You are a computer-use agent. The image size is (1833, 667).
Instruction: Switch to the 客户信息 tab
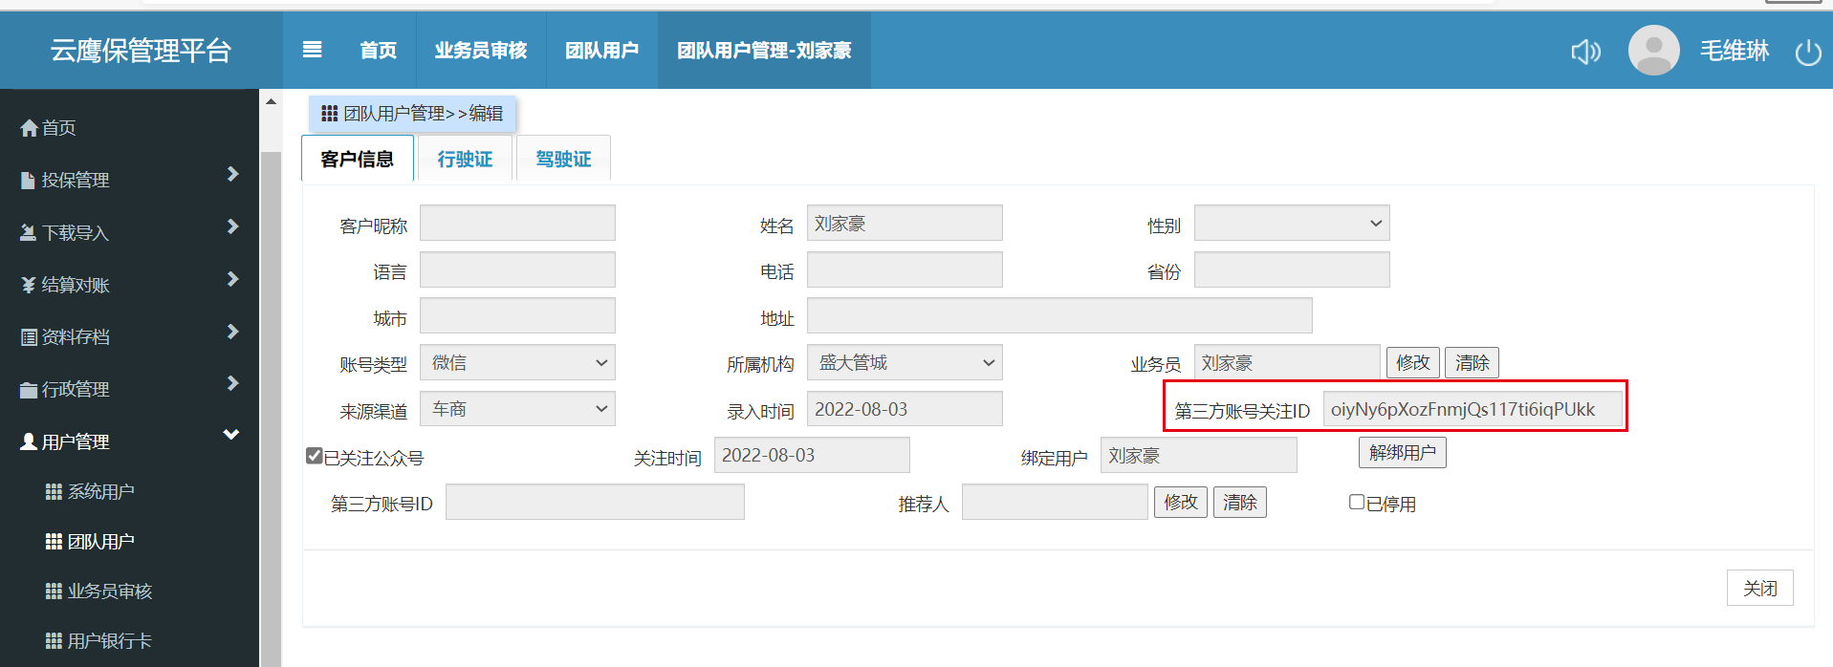pos(358,159)
